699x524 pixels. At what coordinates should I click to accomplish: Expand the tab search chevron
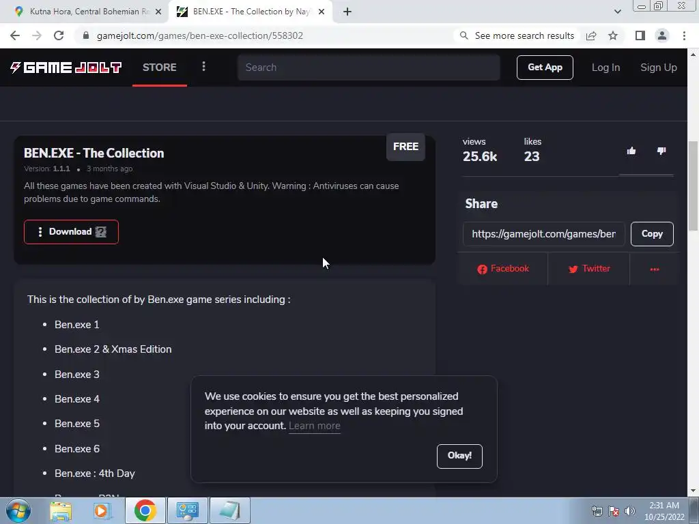click(x=617, y=12)
